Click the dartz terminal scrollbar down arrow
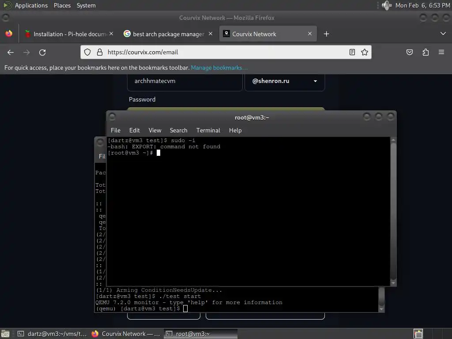Image resolution: width=452 pixels, height=339 pixels. (x=381, y=309)
